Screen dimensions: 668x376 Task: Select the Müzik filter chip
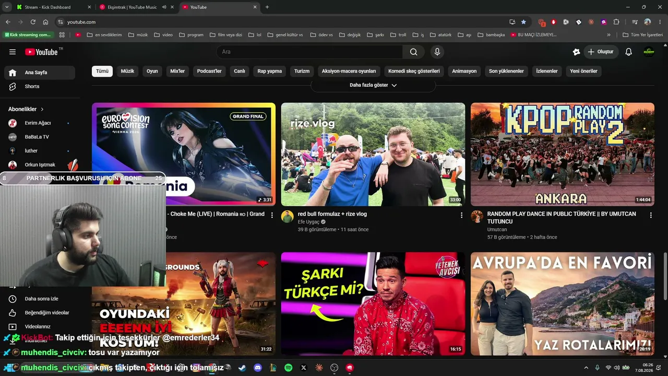click(127, 71)
